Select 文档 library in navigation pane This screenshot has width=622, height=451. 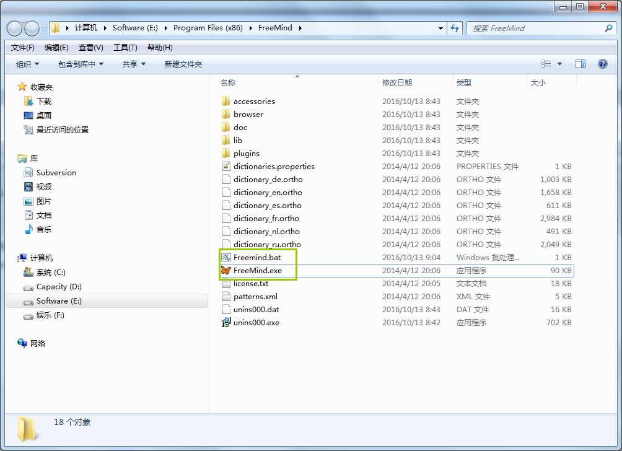(x=43, y=216)
